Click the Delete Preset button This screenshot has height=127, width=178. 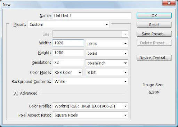point(154,43)
